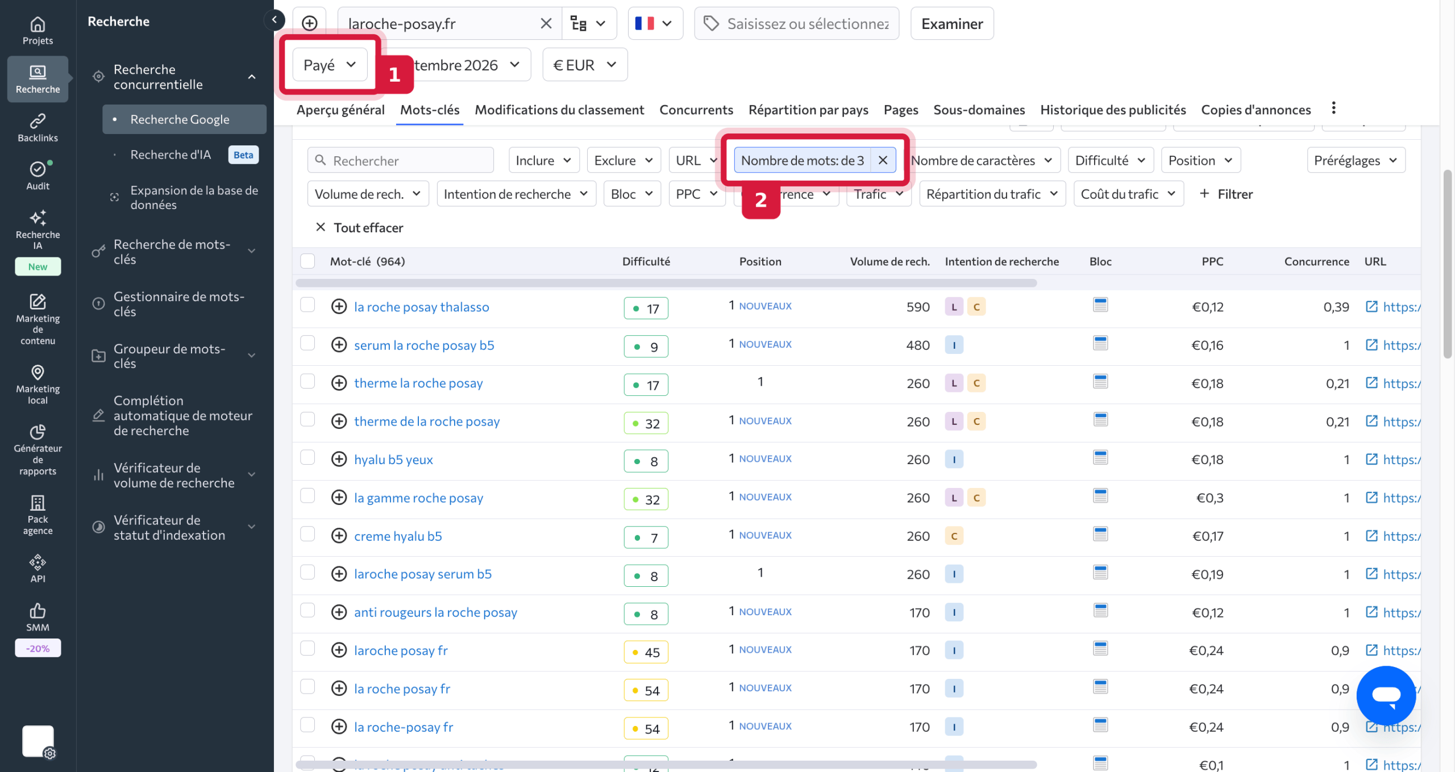Viewport: 1455px width, 772px height.
Task: Open the French flag country dropdown
Action: pyautogui.click(x=655, y=23)
